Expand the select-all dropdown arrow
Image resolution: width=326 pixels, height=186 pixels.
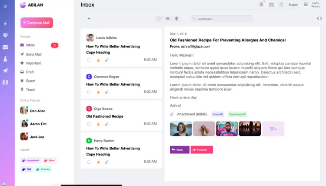click(x=89, y=19)
